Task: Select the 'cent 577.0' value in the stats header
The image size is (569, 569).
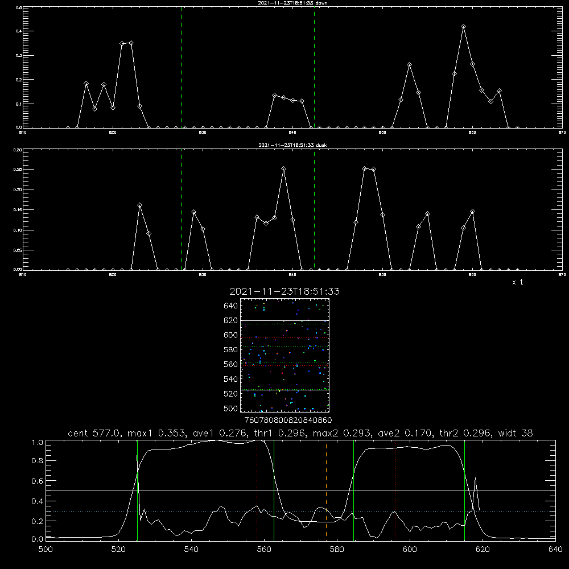Action: 94,433
